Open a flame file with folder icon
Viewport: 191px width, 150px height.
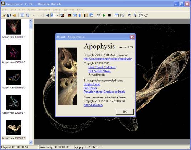[x=4, y=15]
